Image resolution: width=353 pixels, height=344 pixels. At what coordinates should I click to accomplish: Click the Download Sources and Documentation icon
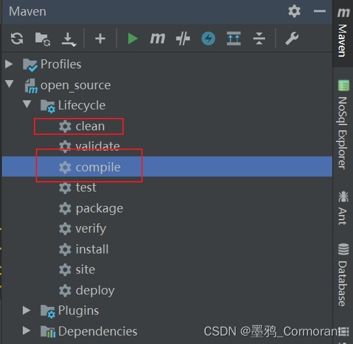pos(68,39)
